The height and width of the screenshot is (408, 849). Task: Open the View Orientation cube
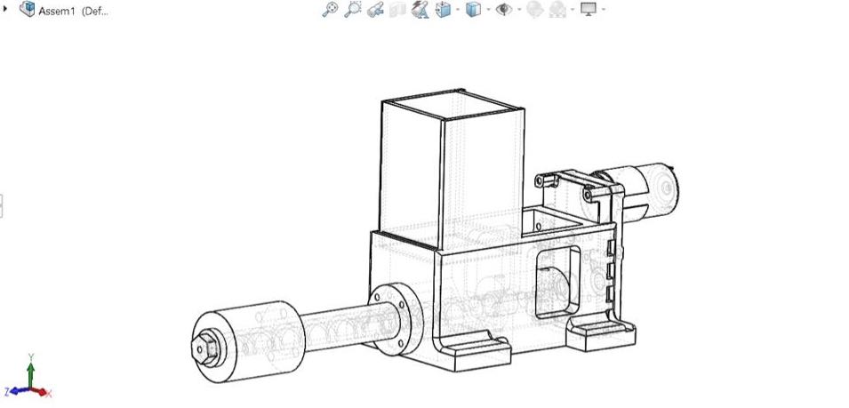pyautogui.click(x=444, y=9)
